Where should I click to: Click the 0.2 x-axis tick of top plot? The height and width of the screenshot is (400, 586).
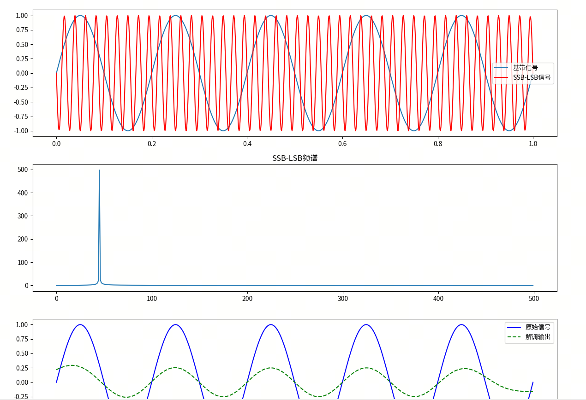pyautogui.click(x=152, y=144)
